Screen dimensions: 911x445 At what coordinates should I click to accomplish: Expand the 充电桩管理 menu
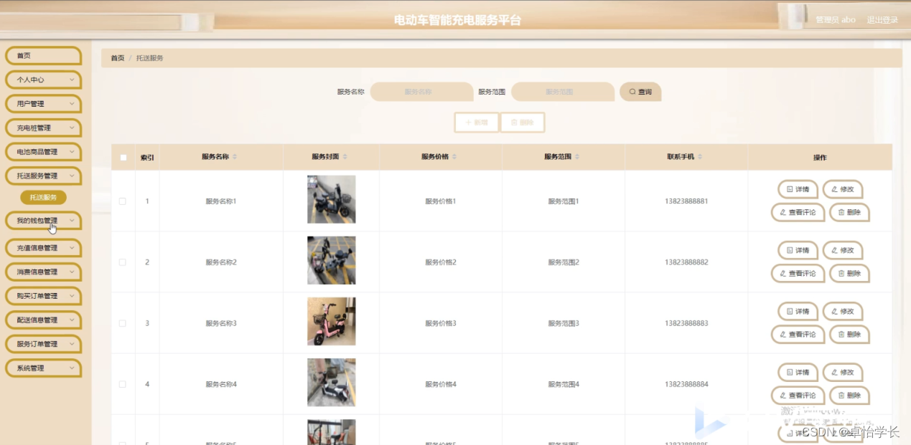43,128
